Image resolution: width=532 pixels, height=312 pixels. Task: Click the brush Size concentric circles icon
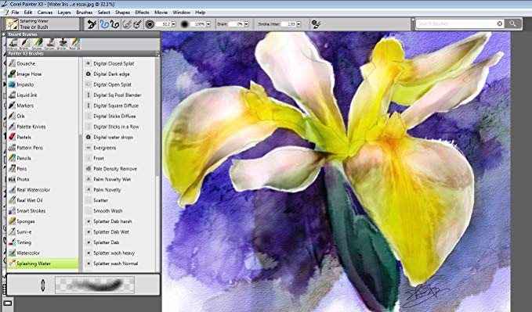(x=150, y=24)
